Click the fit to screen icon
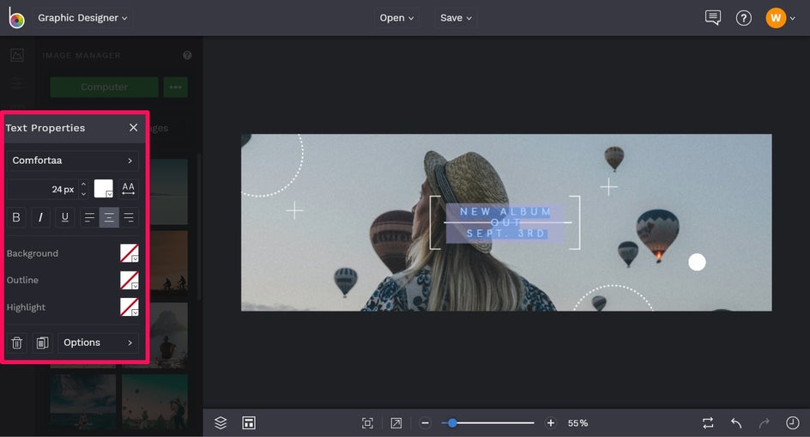The width and height of the screenshot is (810, 437). (x=367, y=422)
